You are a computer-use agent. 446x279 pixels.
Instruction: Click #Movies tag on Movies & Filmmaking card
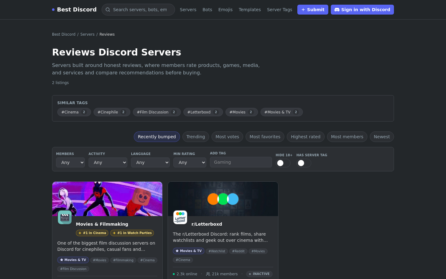click(x=99, y=260)
